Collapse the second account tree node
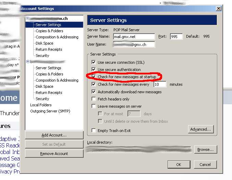Image resolution: width=232 pixels, height=180 pixels. click(x=28, y=62)
